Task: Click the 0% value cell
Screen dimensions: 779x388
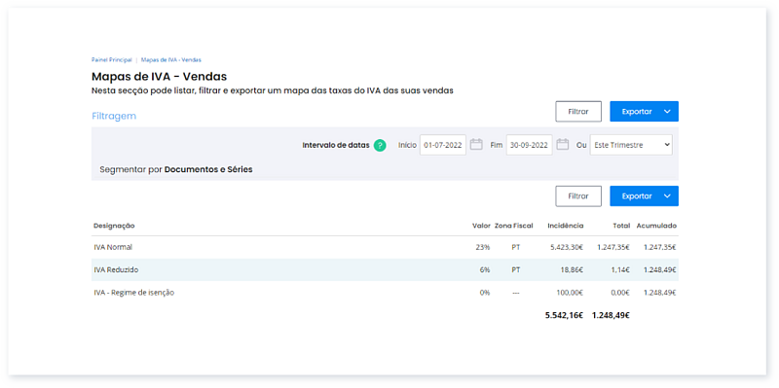Action: click(x=484, y=293)
